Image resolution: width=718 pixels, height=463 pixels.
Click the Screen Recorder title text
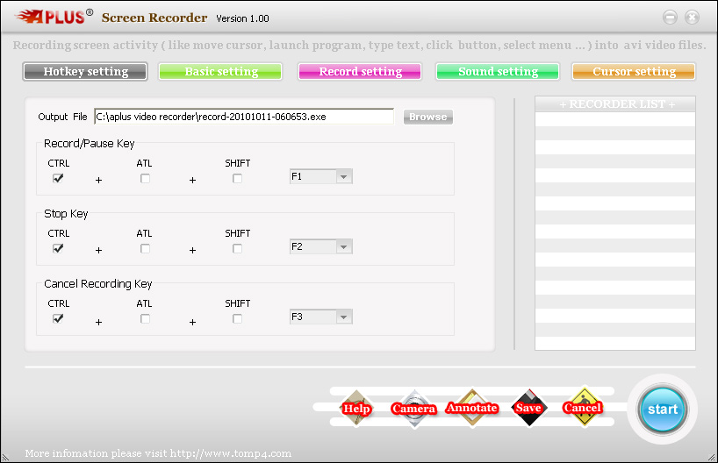pos(154,18)
